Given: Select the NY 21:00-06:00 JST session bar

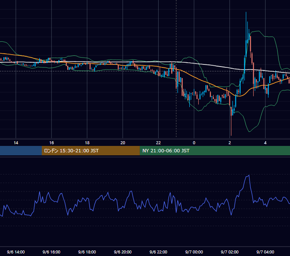Looking at the screenshot, I should (x=215, y=151).
